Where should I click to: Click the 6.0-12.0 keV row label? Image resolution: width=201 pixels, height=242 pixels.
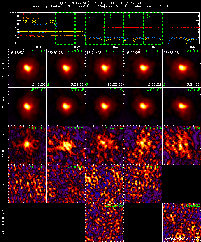[3, 107]
